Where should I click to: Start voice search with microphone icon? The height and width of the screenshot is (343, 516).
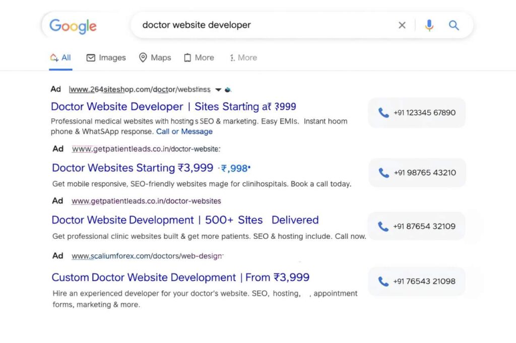pyautogui.click(x=429, y=25)
